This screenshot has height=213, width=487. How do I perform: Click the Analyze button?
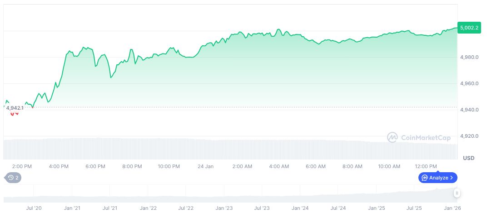pos(438,178)
